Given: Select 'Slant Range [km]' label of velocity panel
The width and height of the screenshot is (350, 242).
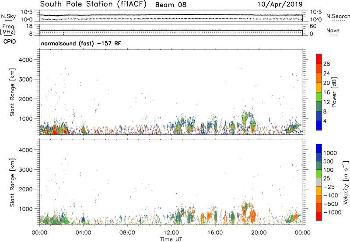Looking at the screenshot, I should [12, 183].
